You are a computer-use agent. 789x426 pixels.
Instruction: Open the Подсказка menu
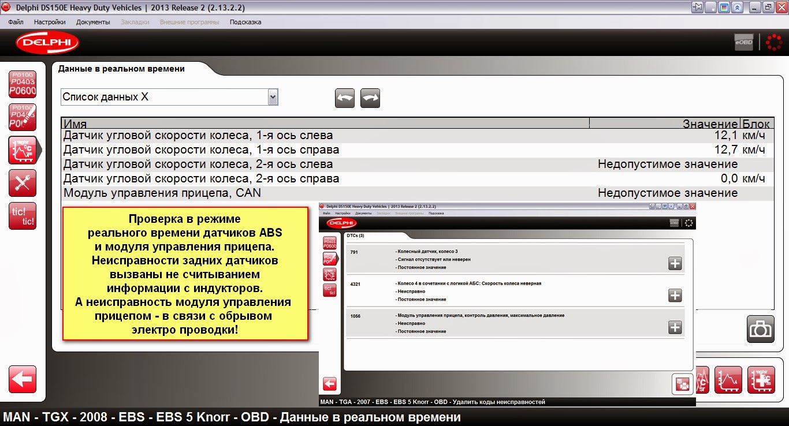coord(245,22)
